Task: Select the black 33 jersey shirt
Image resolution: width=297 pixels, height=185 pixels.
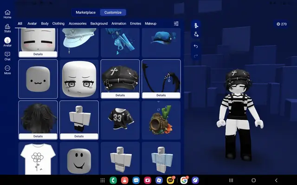Action: 120,120
